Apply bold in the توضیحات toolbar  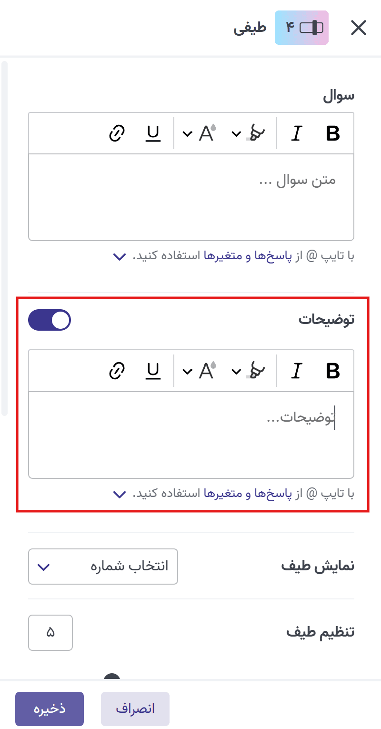[x=333, y=371]
